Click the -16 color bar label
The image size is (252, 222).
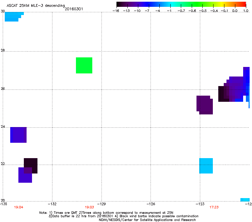(116, 11)
